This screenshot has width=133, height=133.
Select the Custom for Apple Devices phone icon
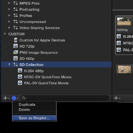tap(16, 40)
